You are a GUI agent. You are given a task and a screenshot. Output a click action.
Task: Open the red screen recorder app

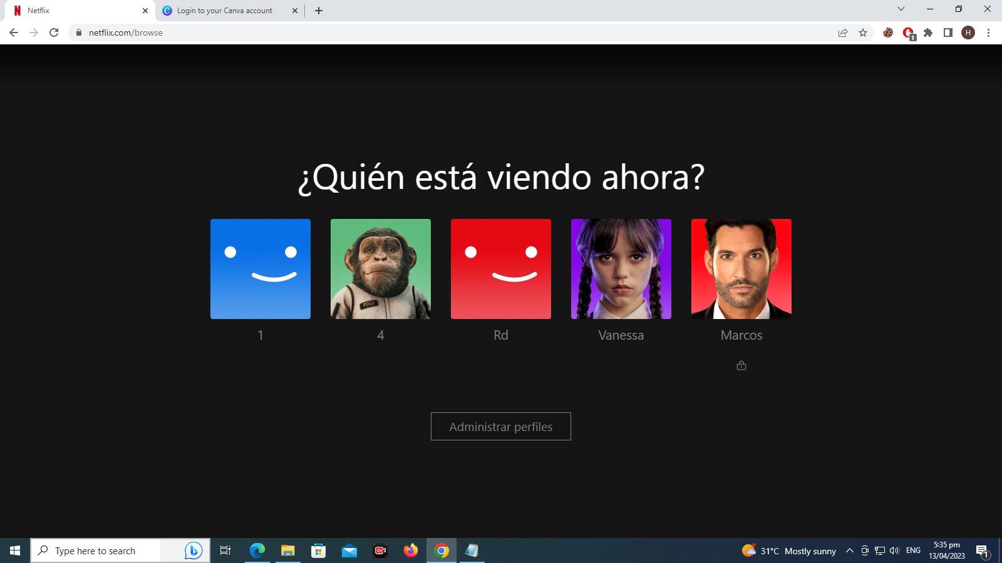[380, 550]
